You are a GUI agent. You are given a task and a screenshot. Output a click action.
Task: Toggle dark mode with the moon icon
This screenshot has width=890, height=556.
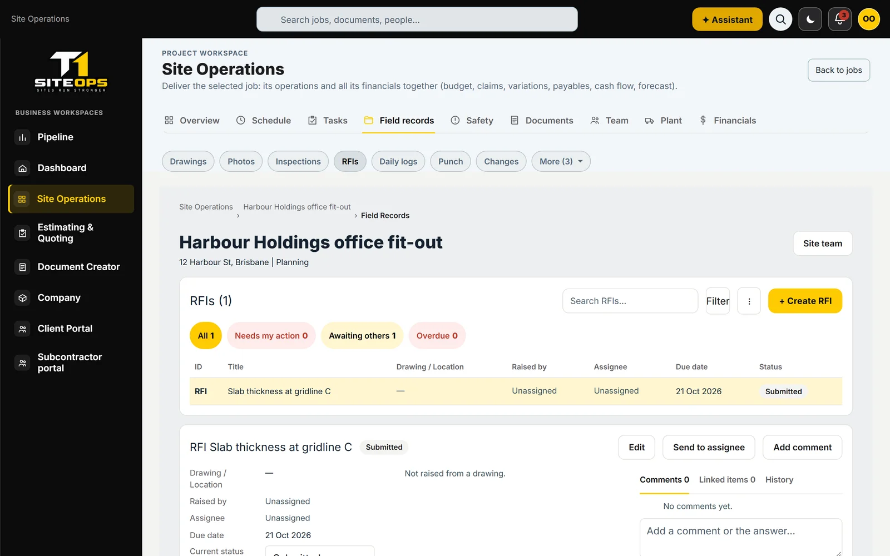(810, 19)
